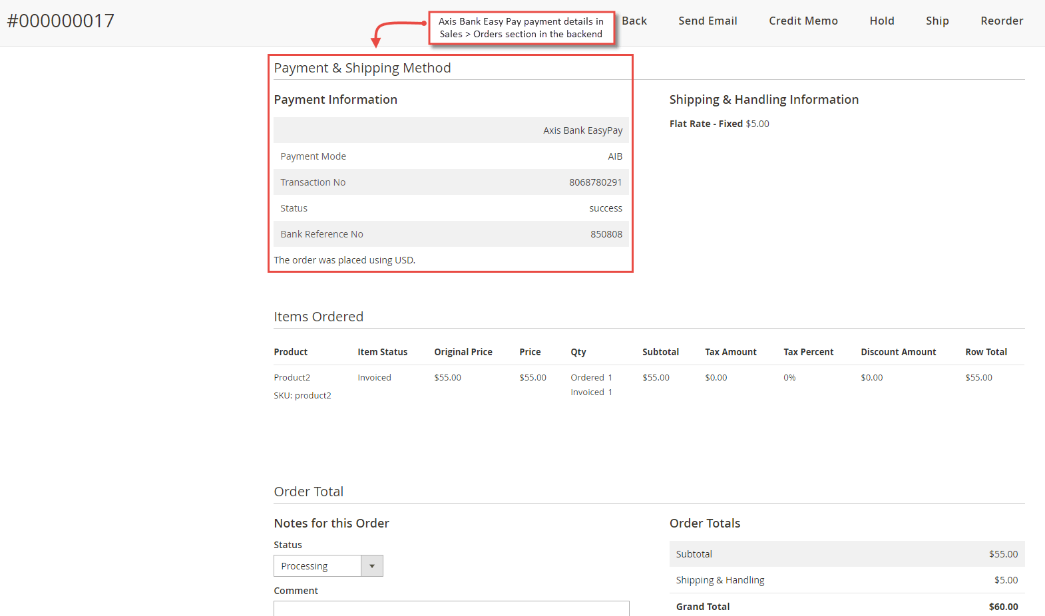Viewport: 1045px width, 616px height.
Task: Select order number #000000017 heading
Action: (x=61, y=21)
